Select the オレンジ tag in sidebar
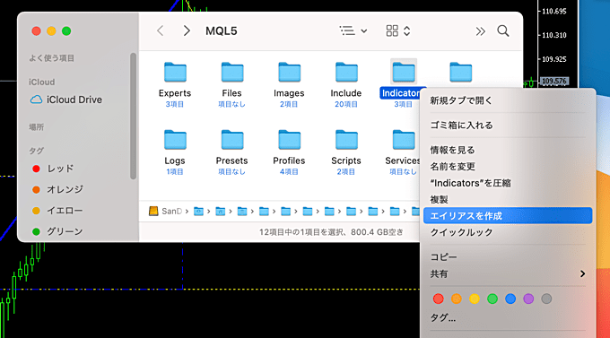610x338 pixels. tap(57, 189)
